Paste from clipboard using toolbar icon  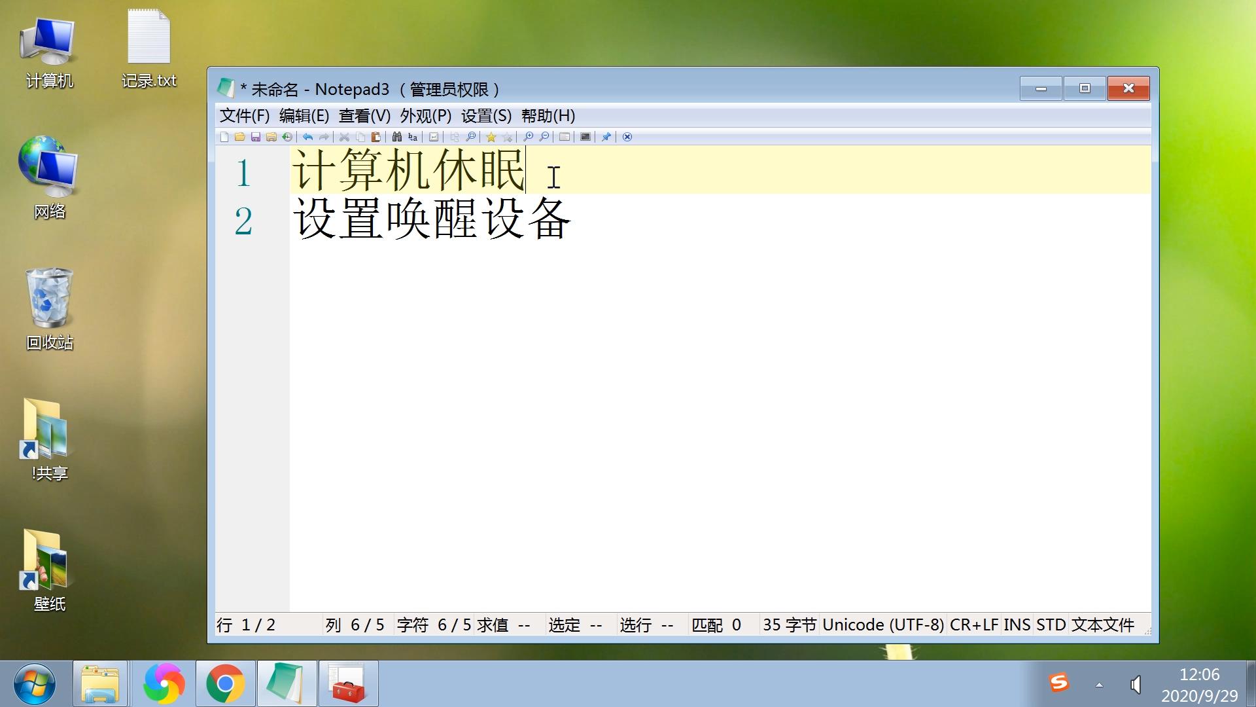click(376, 137)
